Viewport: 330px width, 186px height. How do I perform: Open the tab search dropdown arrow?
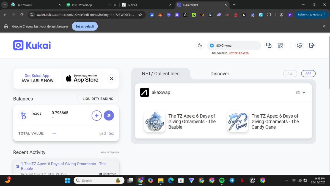4,5
